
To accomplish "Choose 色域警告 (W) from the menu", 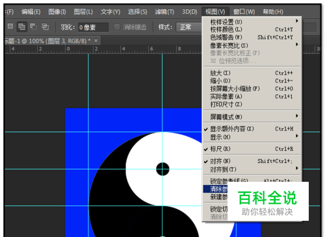I will pyautogui.click(x=252, y=37).
